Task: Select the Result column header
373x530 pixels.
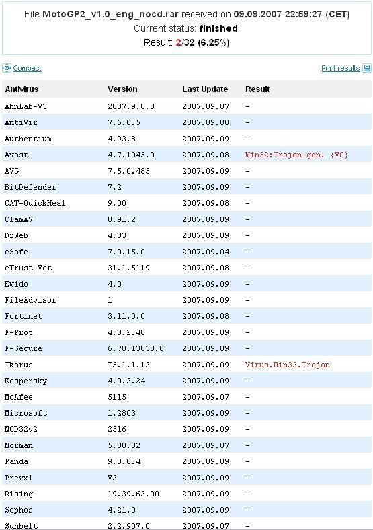Action: [257, 89]
